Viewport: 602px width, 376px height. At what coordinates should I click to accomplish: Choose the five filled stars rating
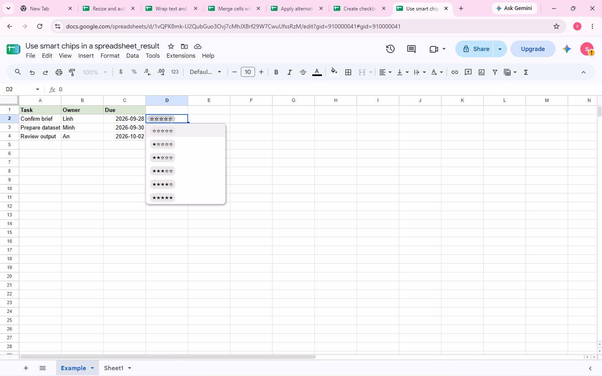coord(163,198)
